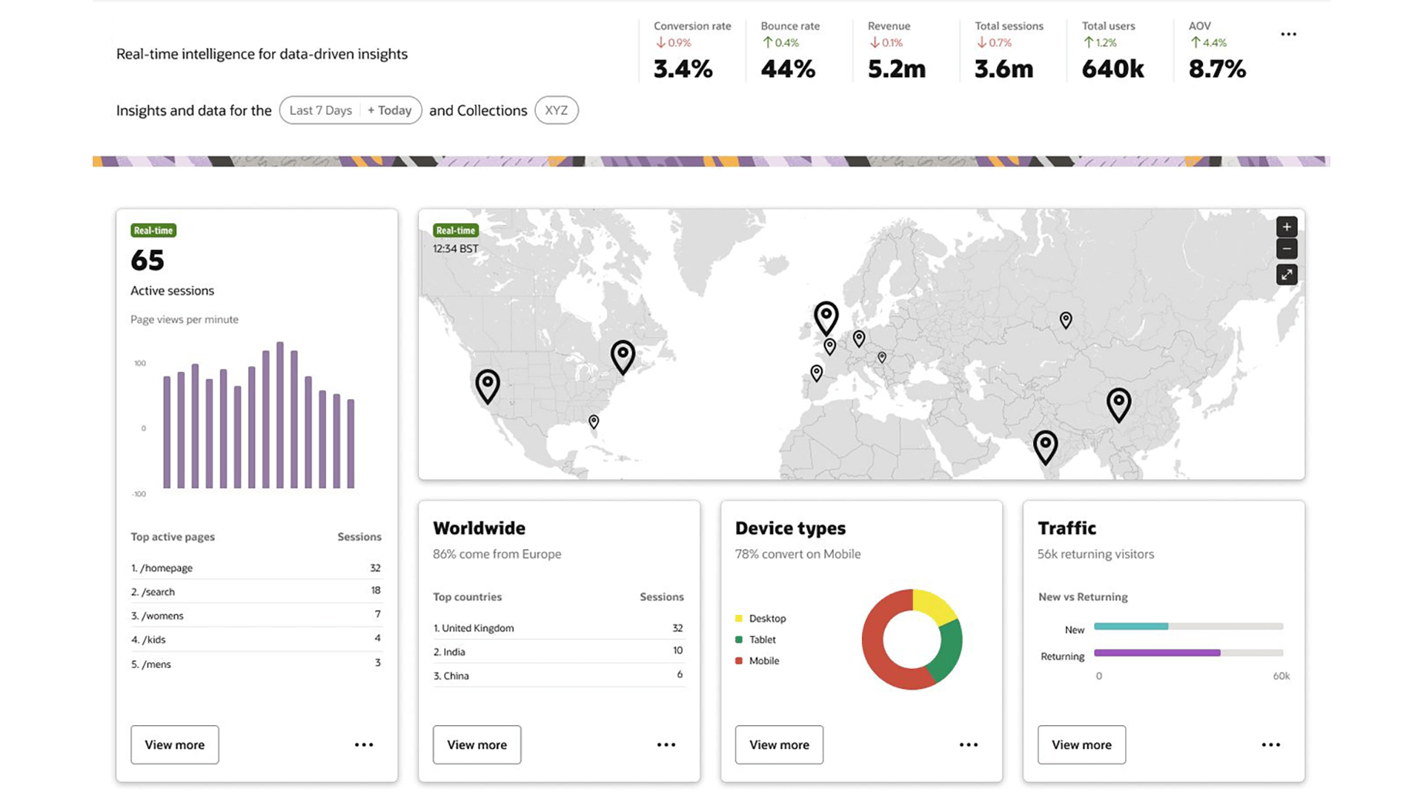Click the New visitors progress bar

[x=1132, y=626]
